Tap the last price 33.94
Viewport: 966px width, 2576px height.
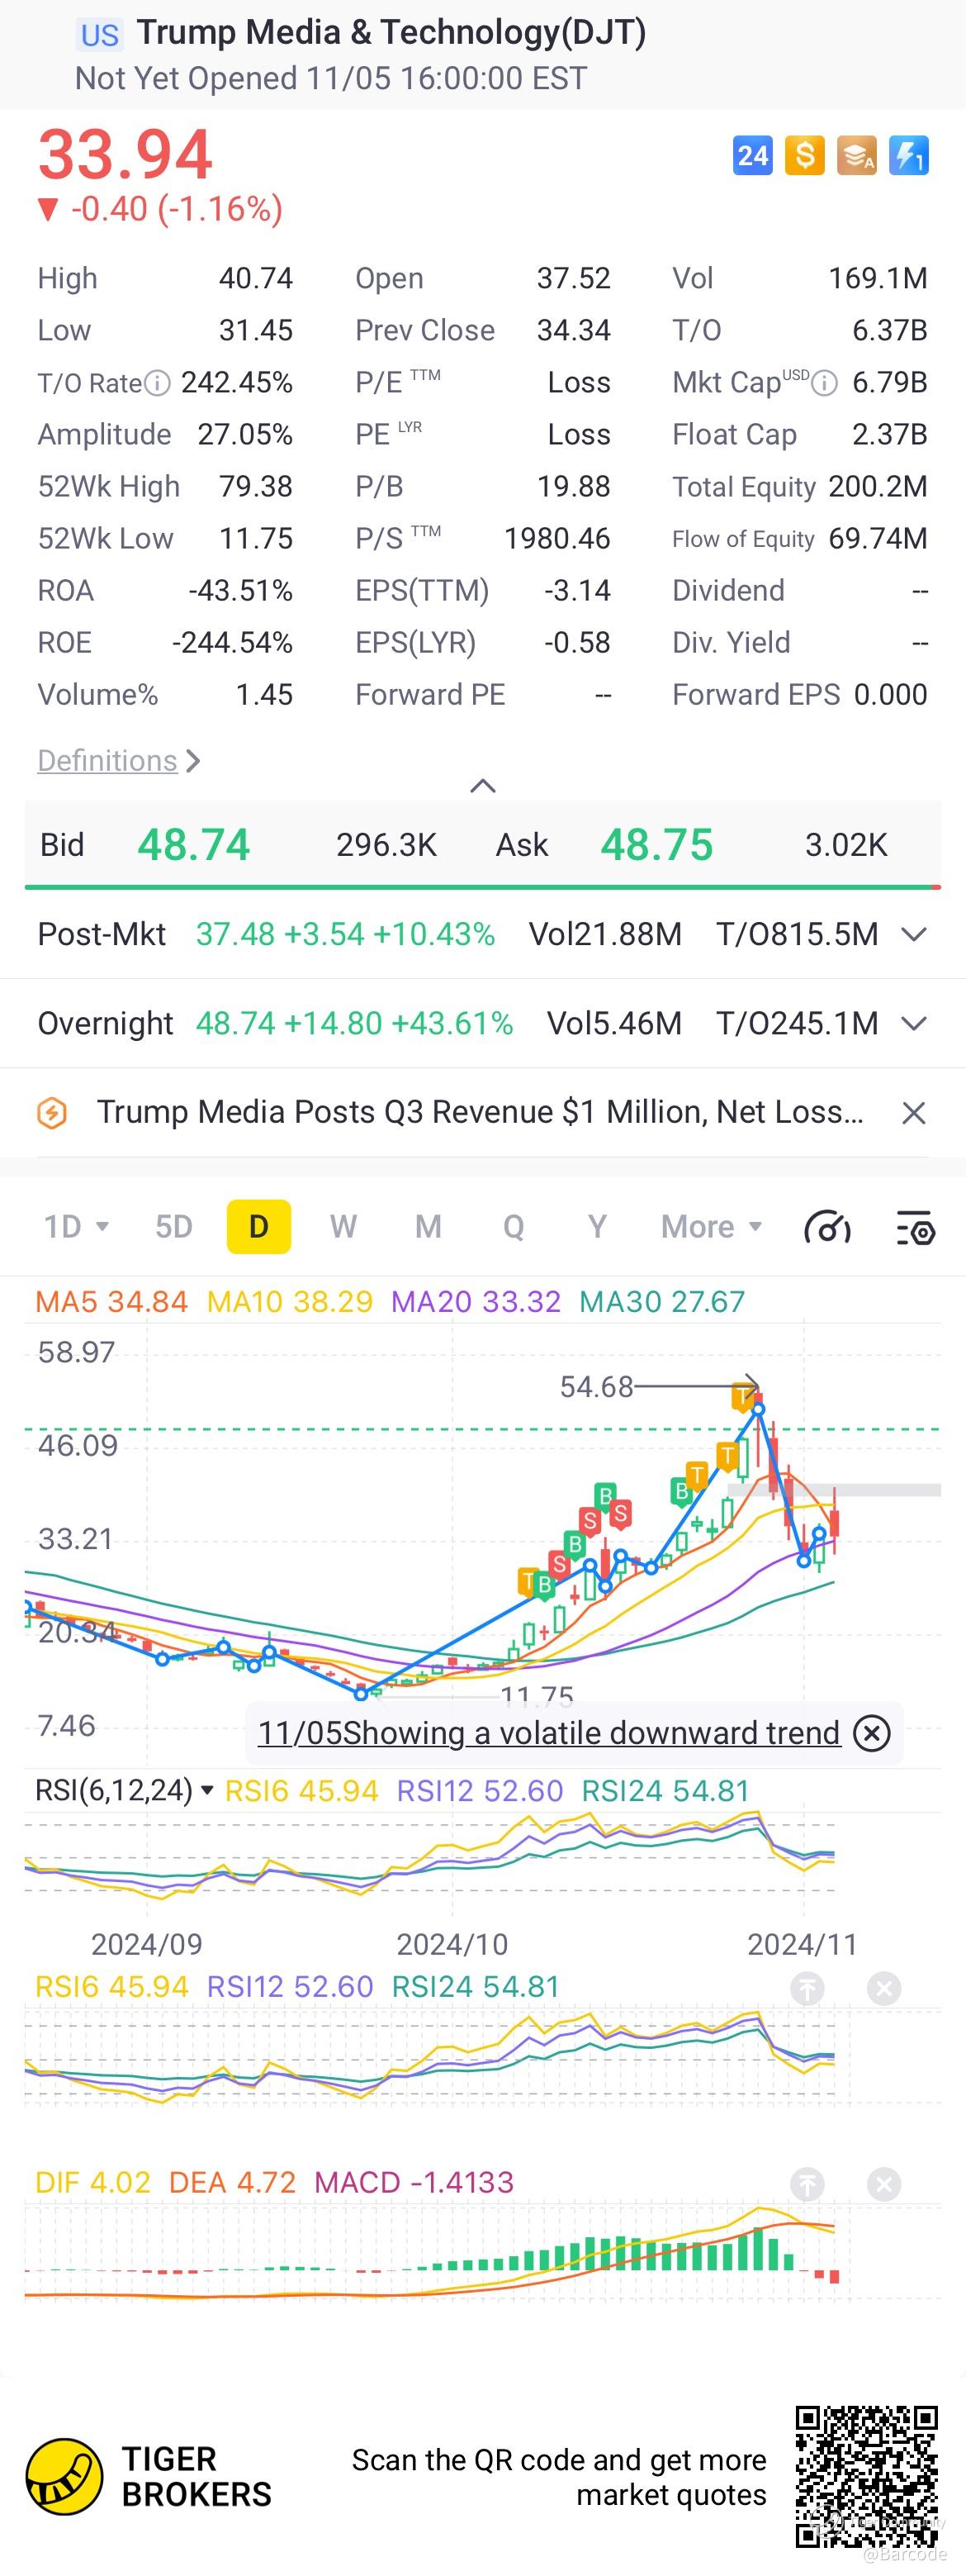point(125,155)
